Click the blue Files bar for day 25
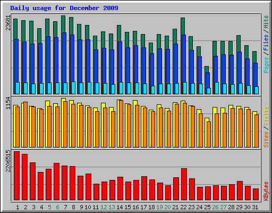The image size is (272, 213). pos(208,80)
